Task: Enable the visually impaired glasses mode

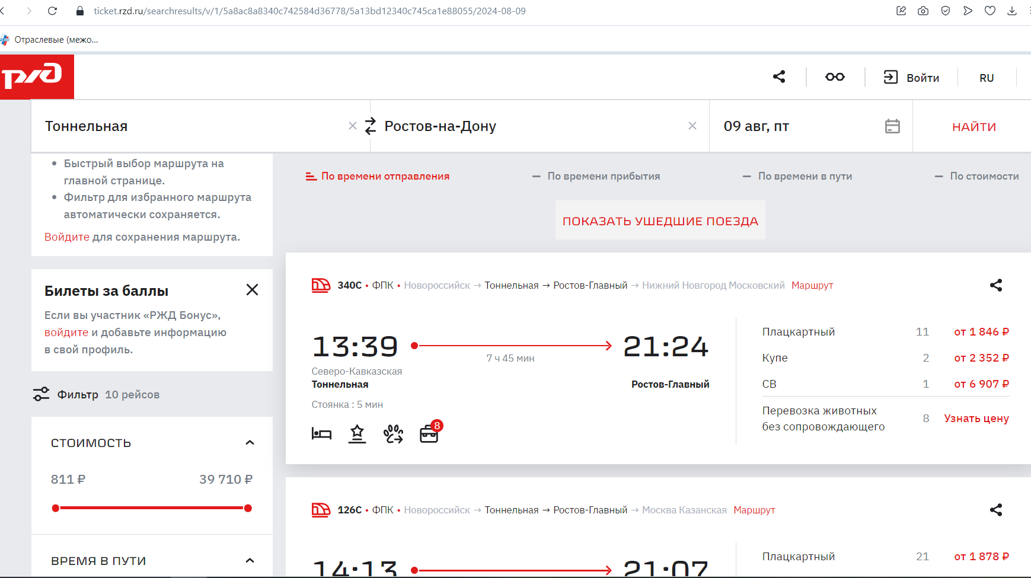Action: coord(835,77)
